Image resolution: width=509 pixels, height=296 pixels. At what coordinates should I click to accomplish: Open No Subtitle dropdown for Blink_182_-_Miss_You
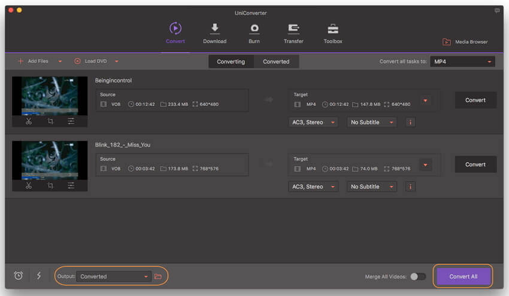pyautogui.click(x=372, y=187)
